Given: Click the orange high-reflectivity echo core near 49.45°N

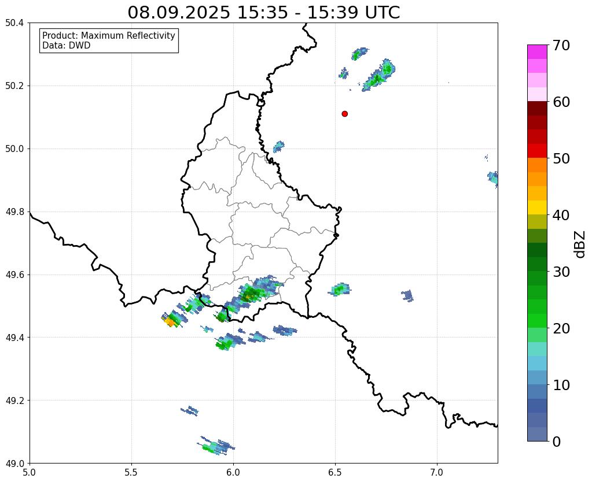Looking at the screenshot, I should point(170,322).
